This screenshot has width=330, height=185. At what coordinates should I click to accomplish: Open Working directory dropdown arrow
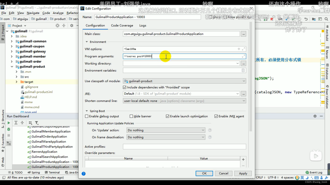(x=237, y=64)
